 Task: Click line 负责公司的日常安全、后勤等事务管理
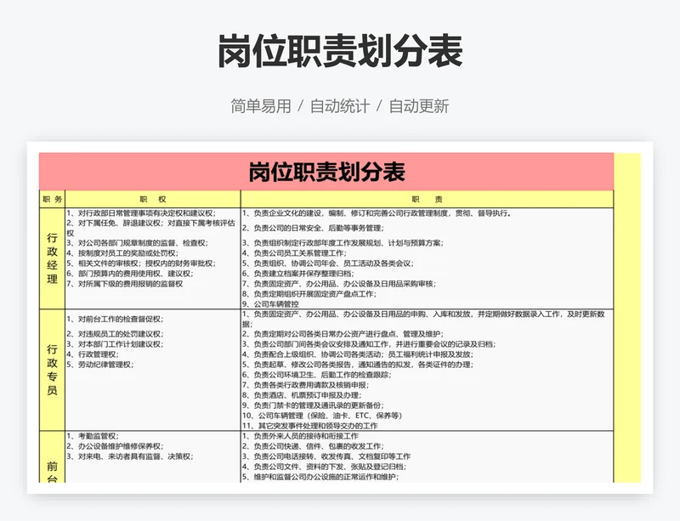click(x=313, y=228)
